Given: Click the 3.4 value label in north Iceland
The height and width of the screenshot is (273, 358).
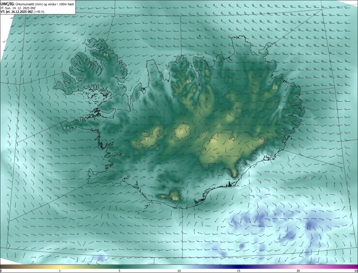Looking at the screenshot, I should [189, 82].
